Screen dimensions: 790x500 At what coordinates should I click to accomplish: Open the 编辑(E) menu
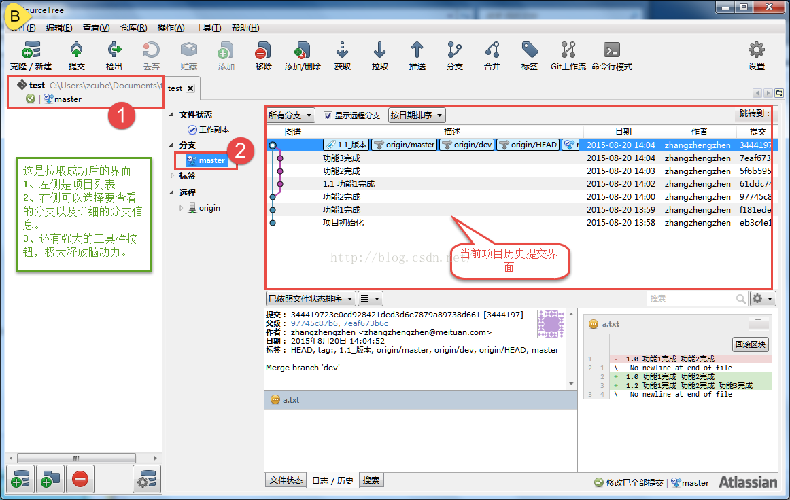pyautogui.click(x=59, y=28)
